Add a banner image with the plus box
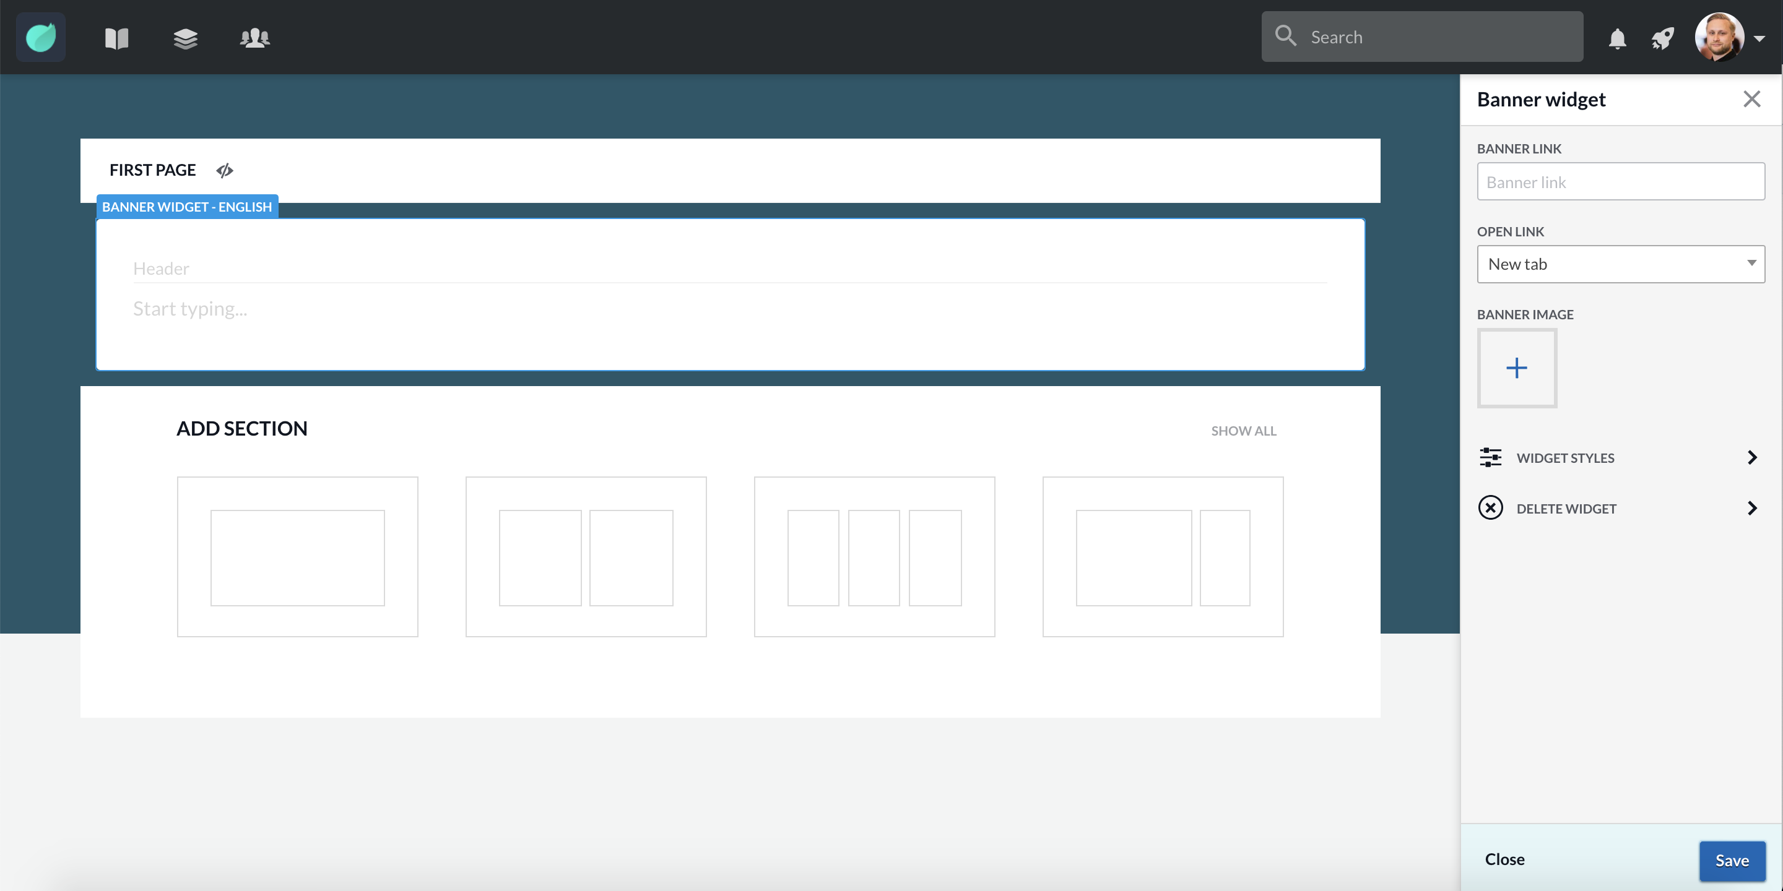This screenshot has height=891, width=1783. pyautogui.click(x=1517, y=368)
